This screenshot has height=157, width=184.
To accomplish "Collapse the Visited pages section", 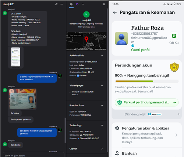I will click(x=102, y=86).
